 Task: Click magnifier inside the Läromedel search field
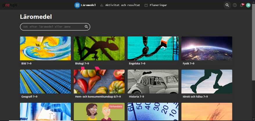point(86,27)
